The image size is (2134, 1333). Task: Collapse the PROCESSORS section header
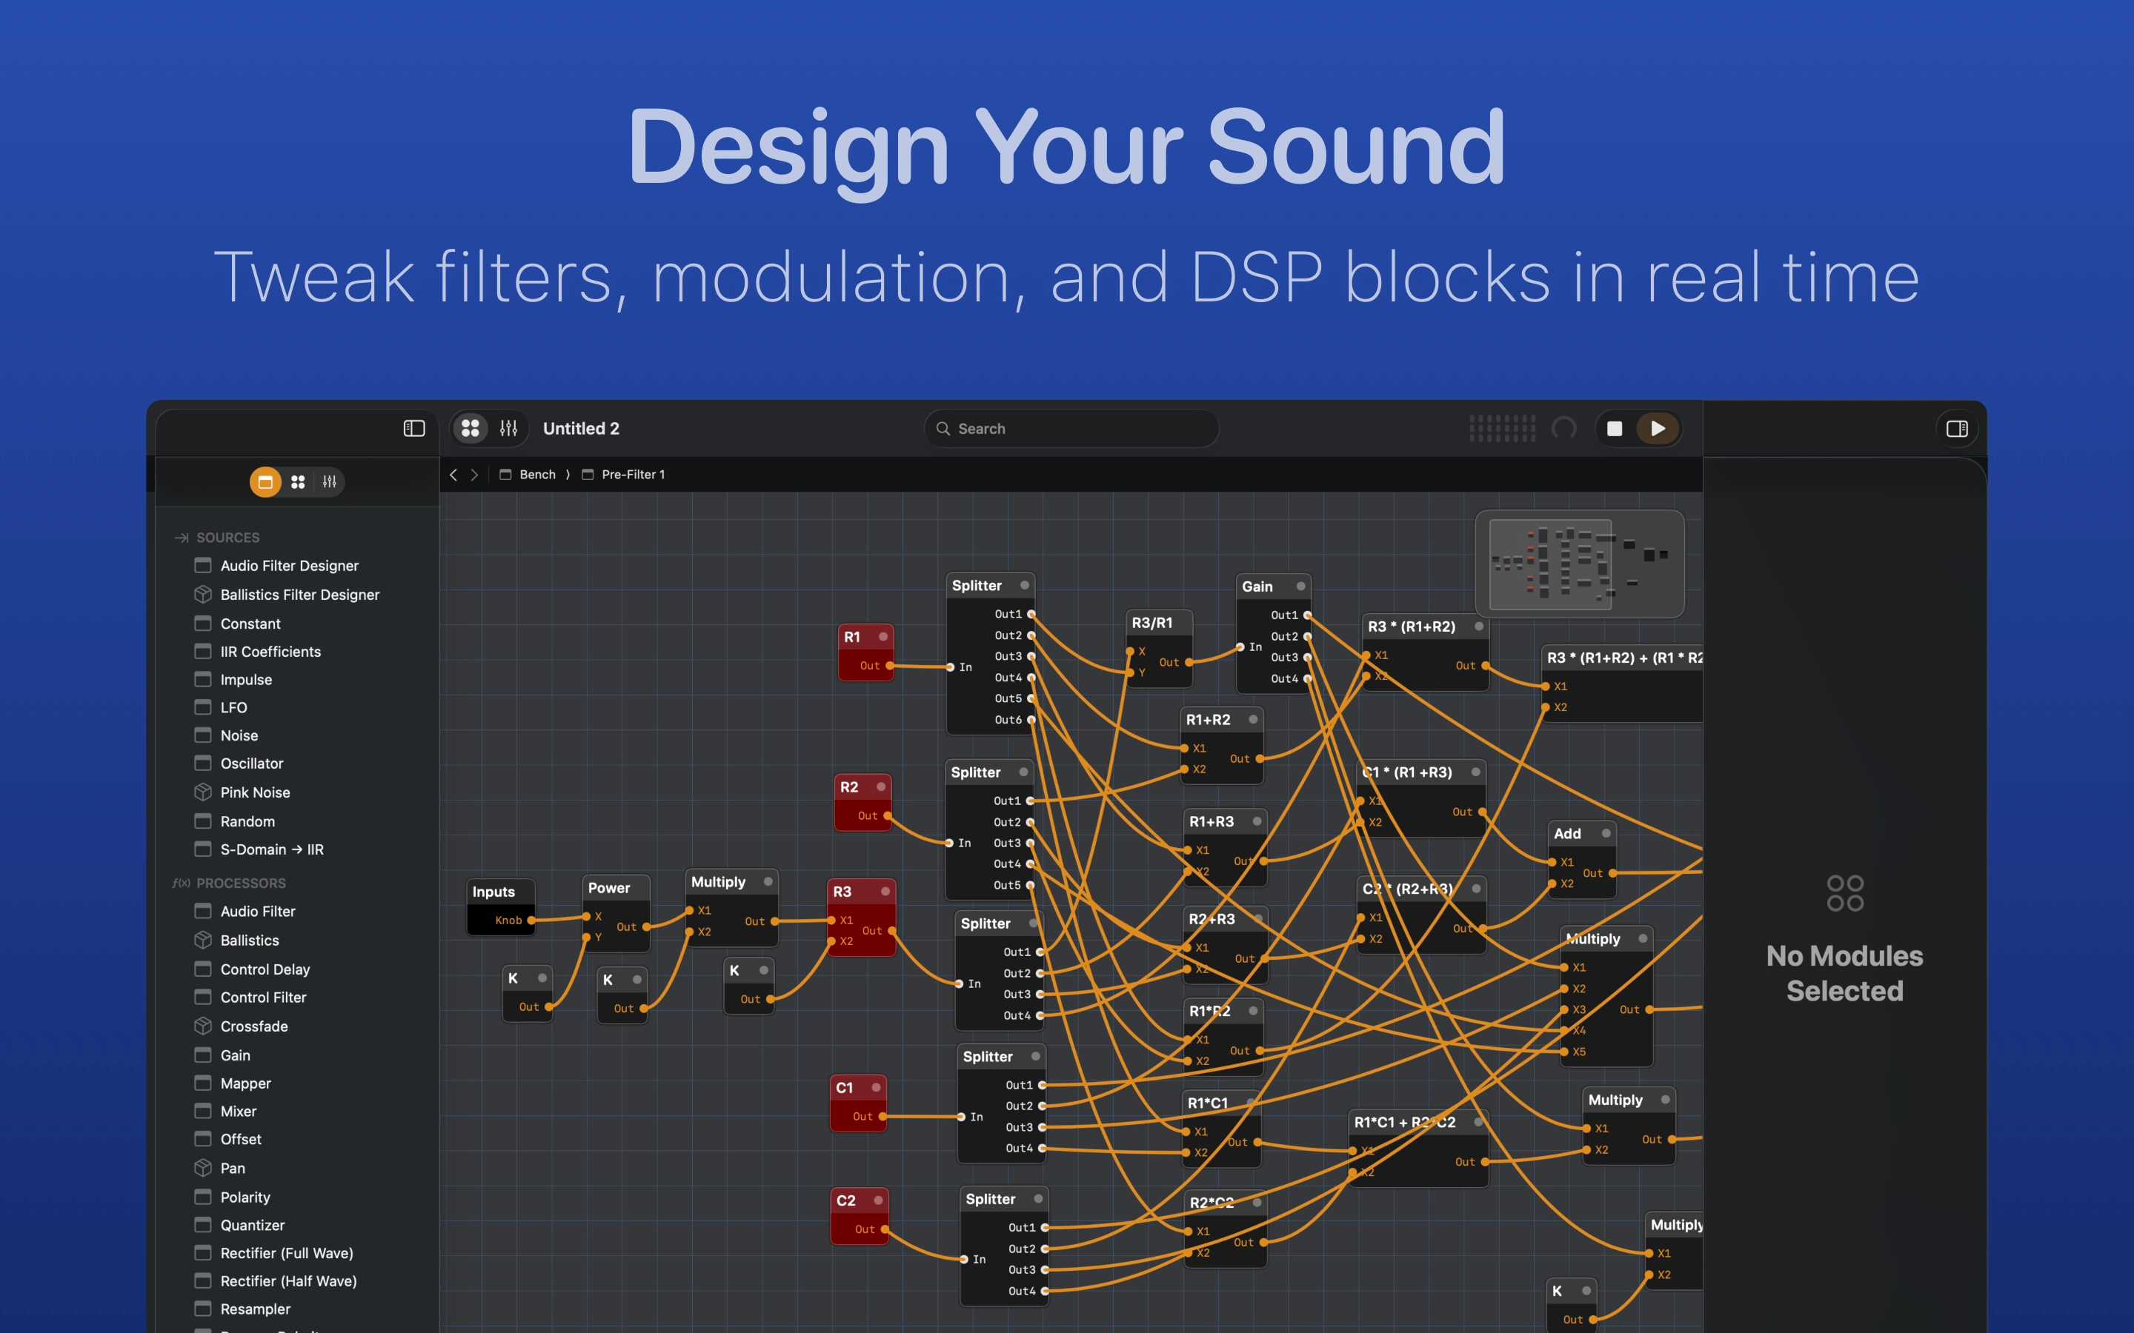coord(240,883)
